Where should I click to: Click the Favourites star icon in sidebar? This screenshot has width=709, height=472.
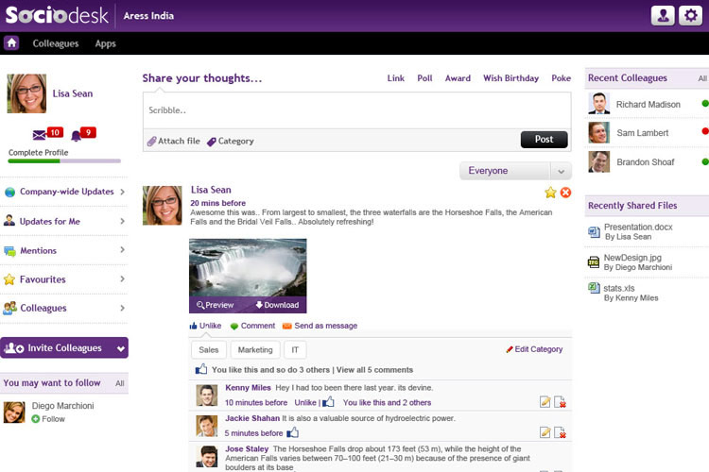click(9, 279)
